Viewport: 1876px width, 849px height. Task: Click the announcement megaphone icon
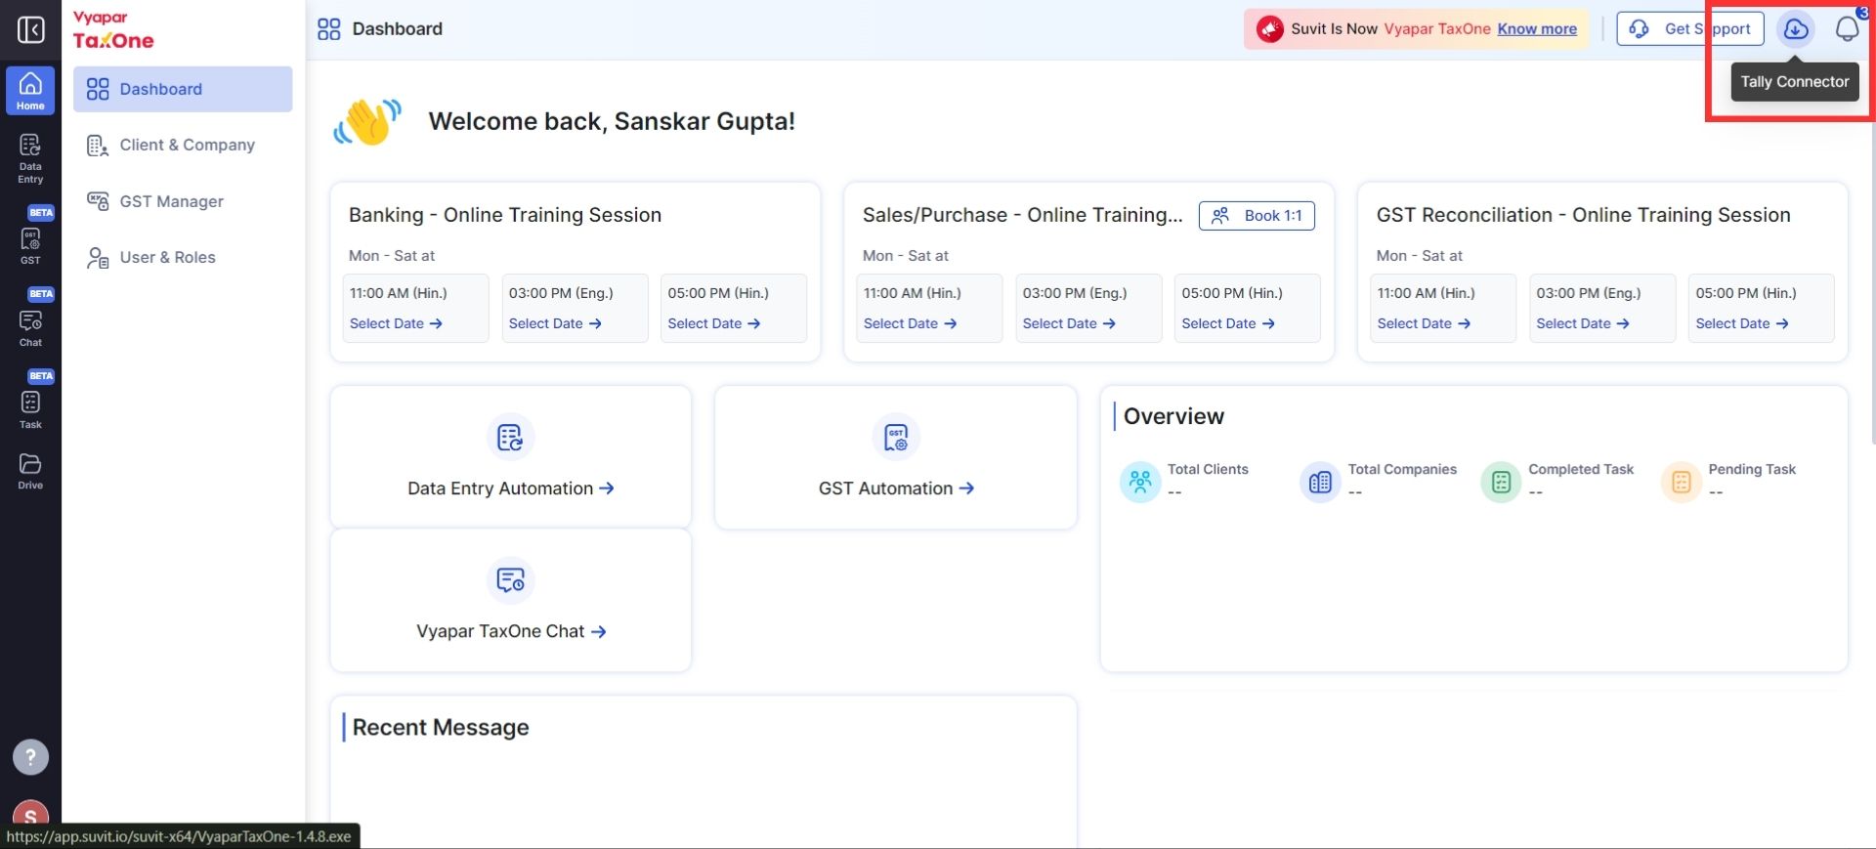tap(1269, 29)
